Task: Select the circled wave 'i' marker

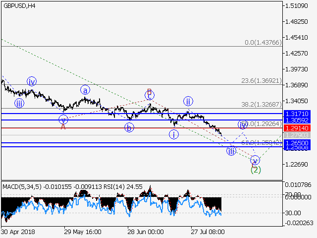Action: pyautogui.click(x=173, y=134)
